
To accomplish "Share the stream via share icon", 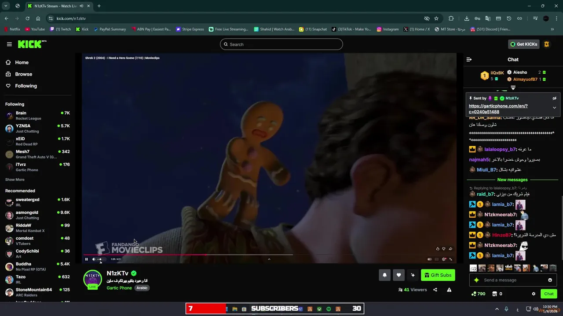I will coord(435,290).
